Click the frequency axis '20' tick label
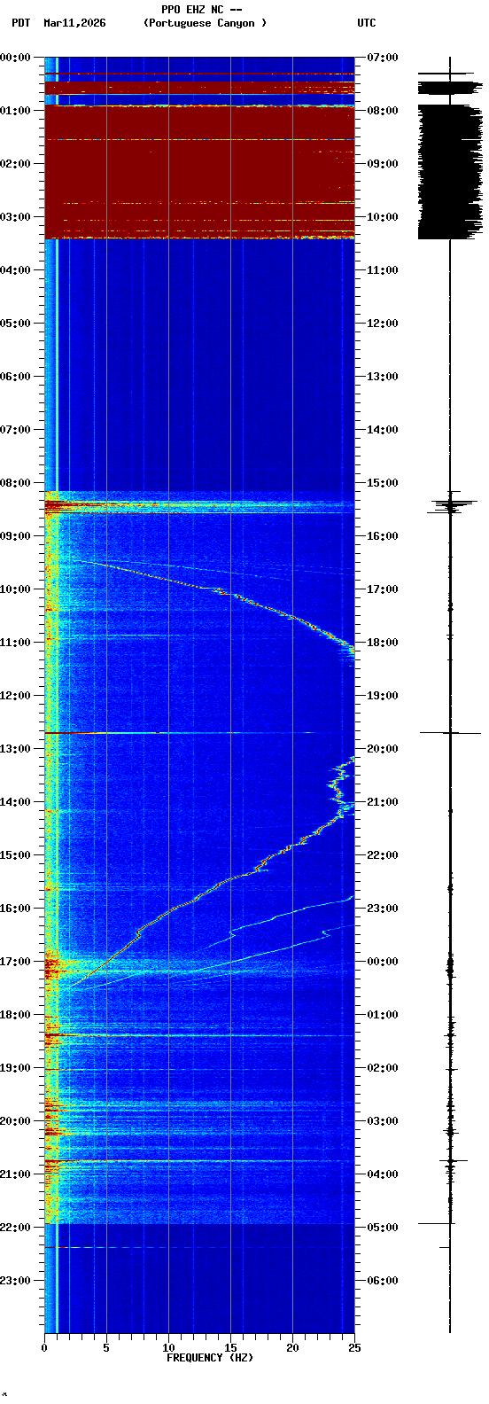 coord(292,1348)
